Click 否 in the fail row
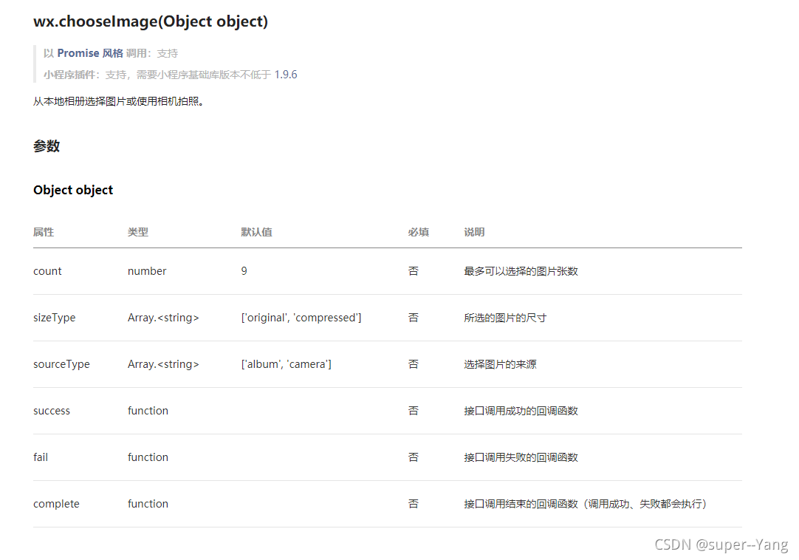The image size is (799, 560). coord(414,457)
